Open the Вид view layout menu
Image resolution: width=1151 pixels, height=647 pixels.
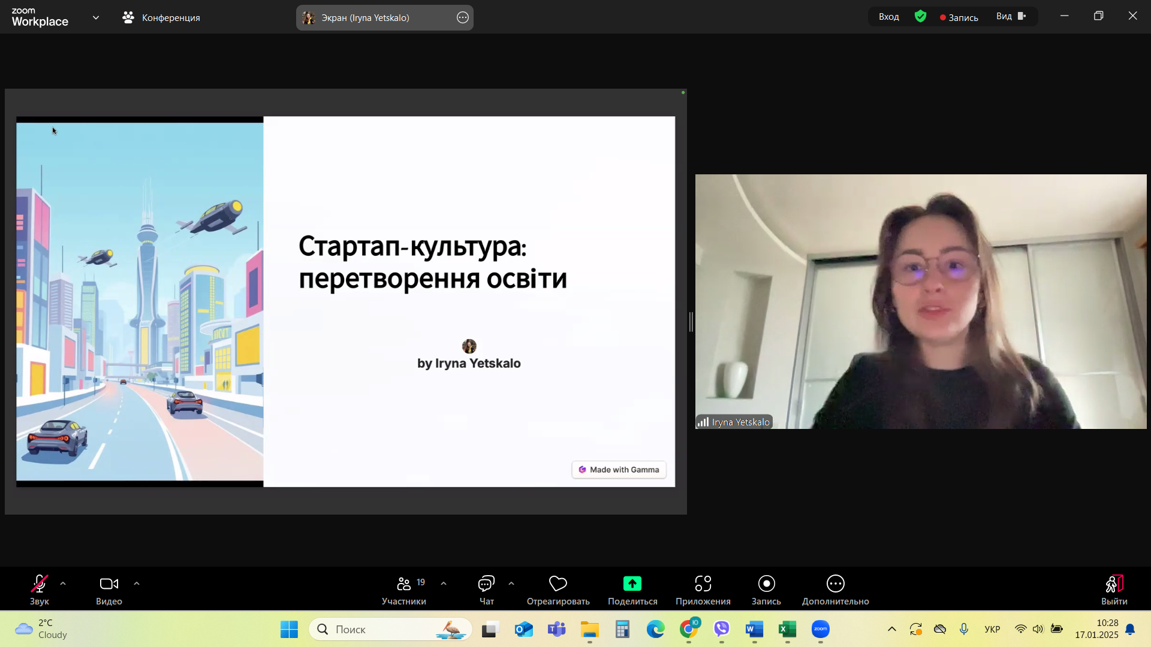click(x=1011, y=16)
